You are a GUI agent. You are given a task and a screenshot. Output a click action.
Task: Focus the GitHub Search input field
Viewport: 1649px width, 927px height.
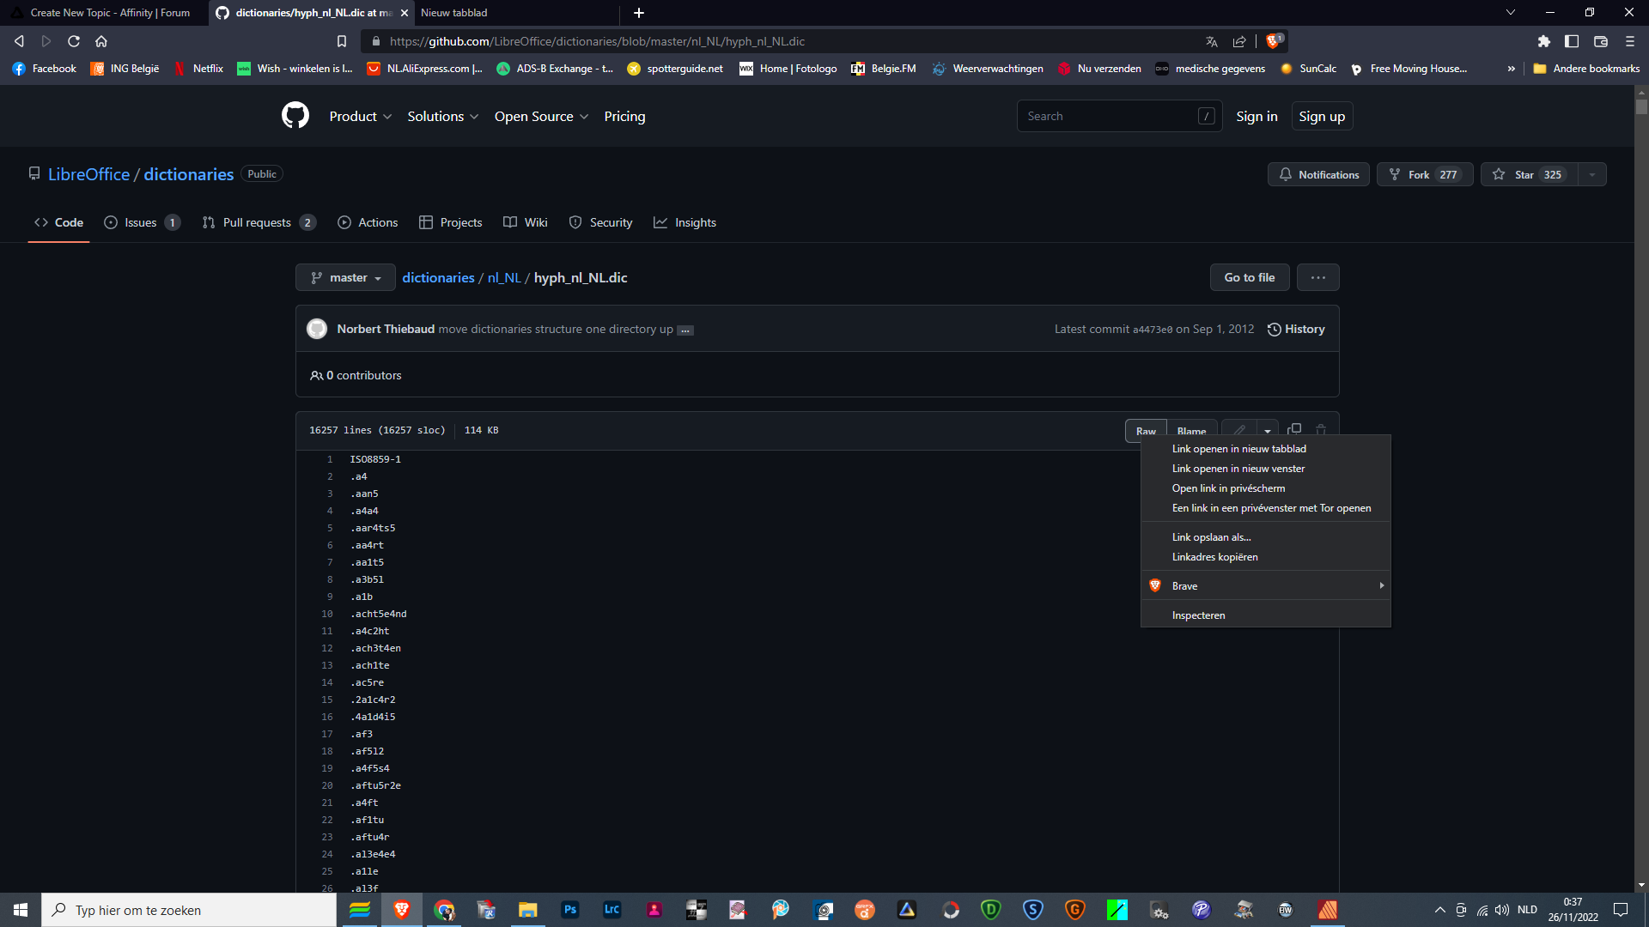1108,116
